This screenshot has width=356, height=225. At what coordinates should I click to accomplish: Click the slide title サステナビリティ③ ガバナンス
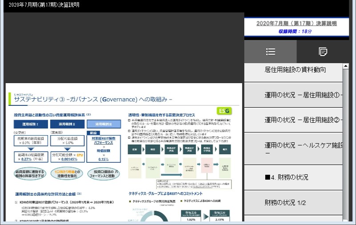point(93,99)
